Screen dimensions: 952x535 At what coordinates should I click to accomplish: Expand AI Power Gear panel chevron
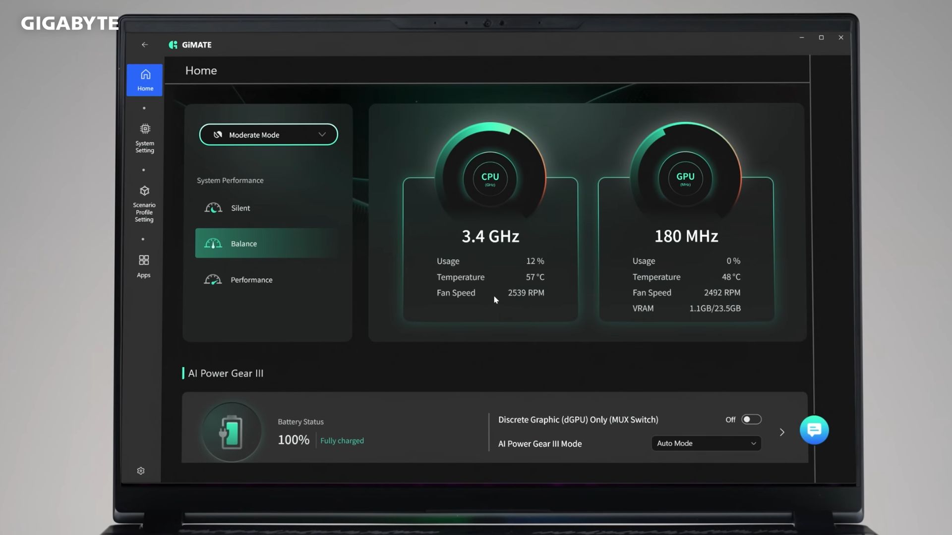click(782, 432)
